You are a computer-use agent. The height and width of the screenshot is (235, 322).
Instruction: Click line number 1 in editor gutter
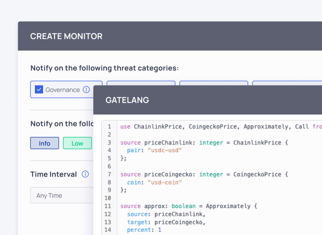(x=109, y=127)
